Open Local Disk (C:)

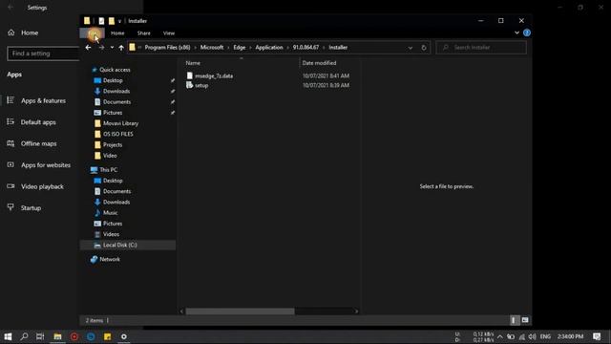(119, 245)
